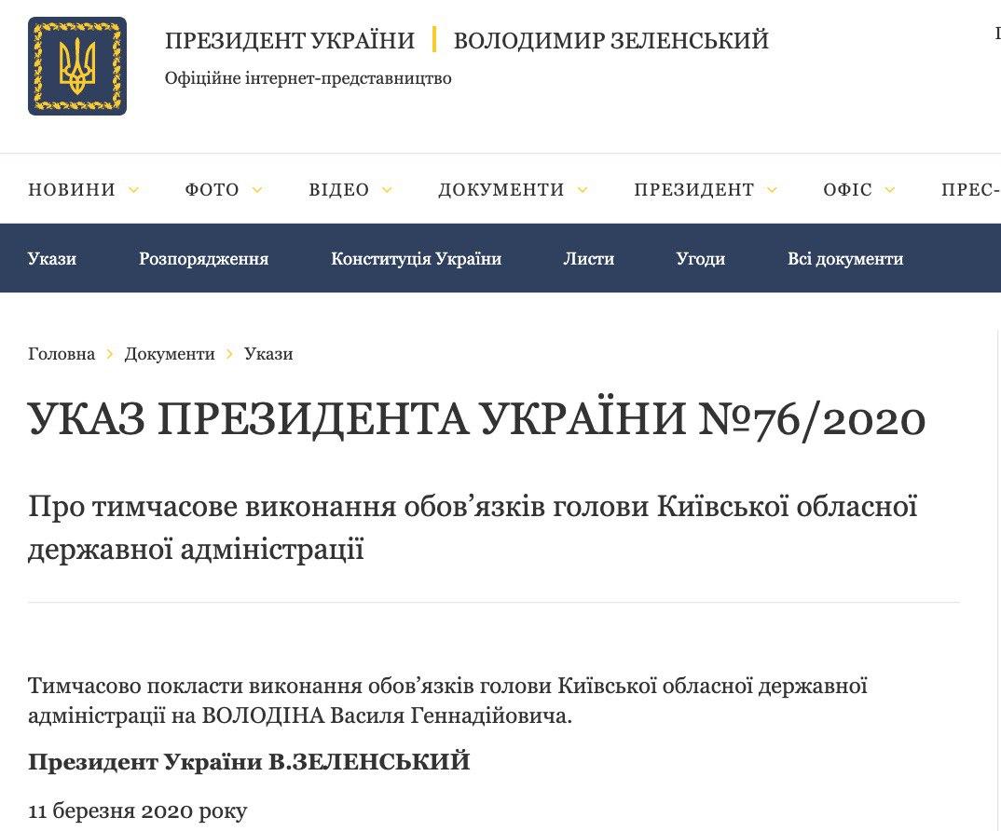Switch to the Розпорядження tab
1001x831 pixels.
click(x=203, y=259)
